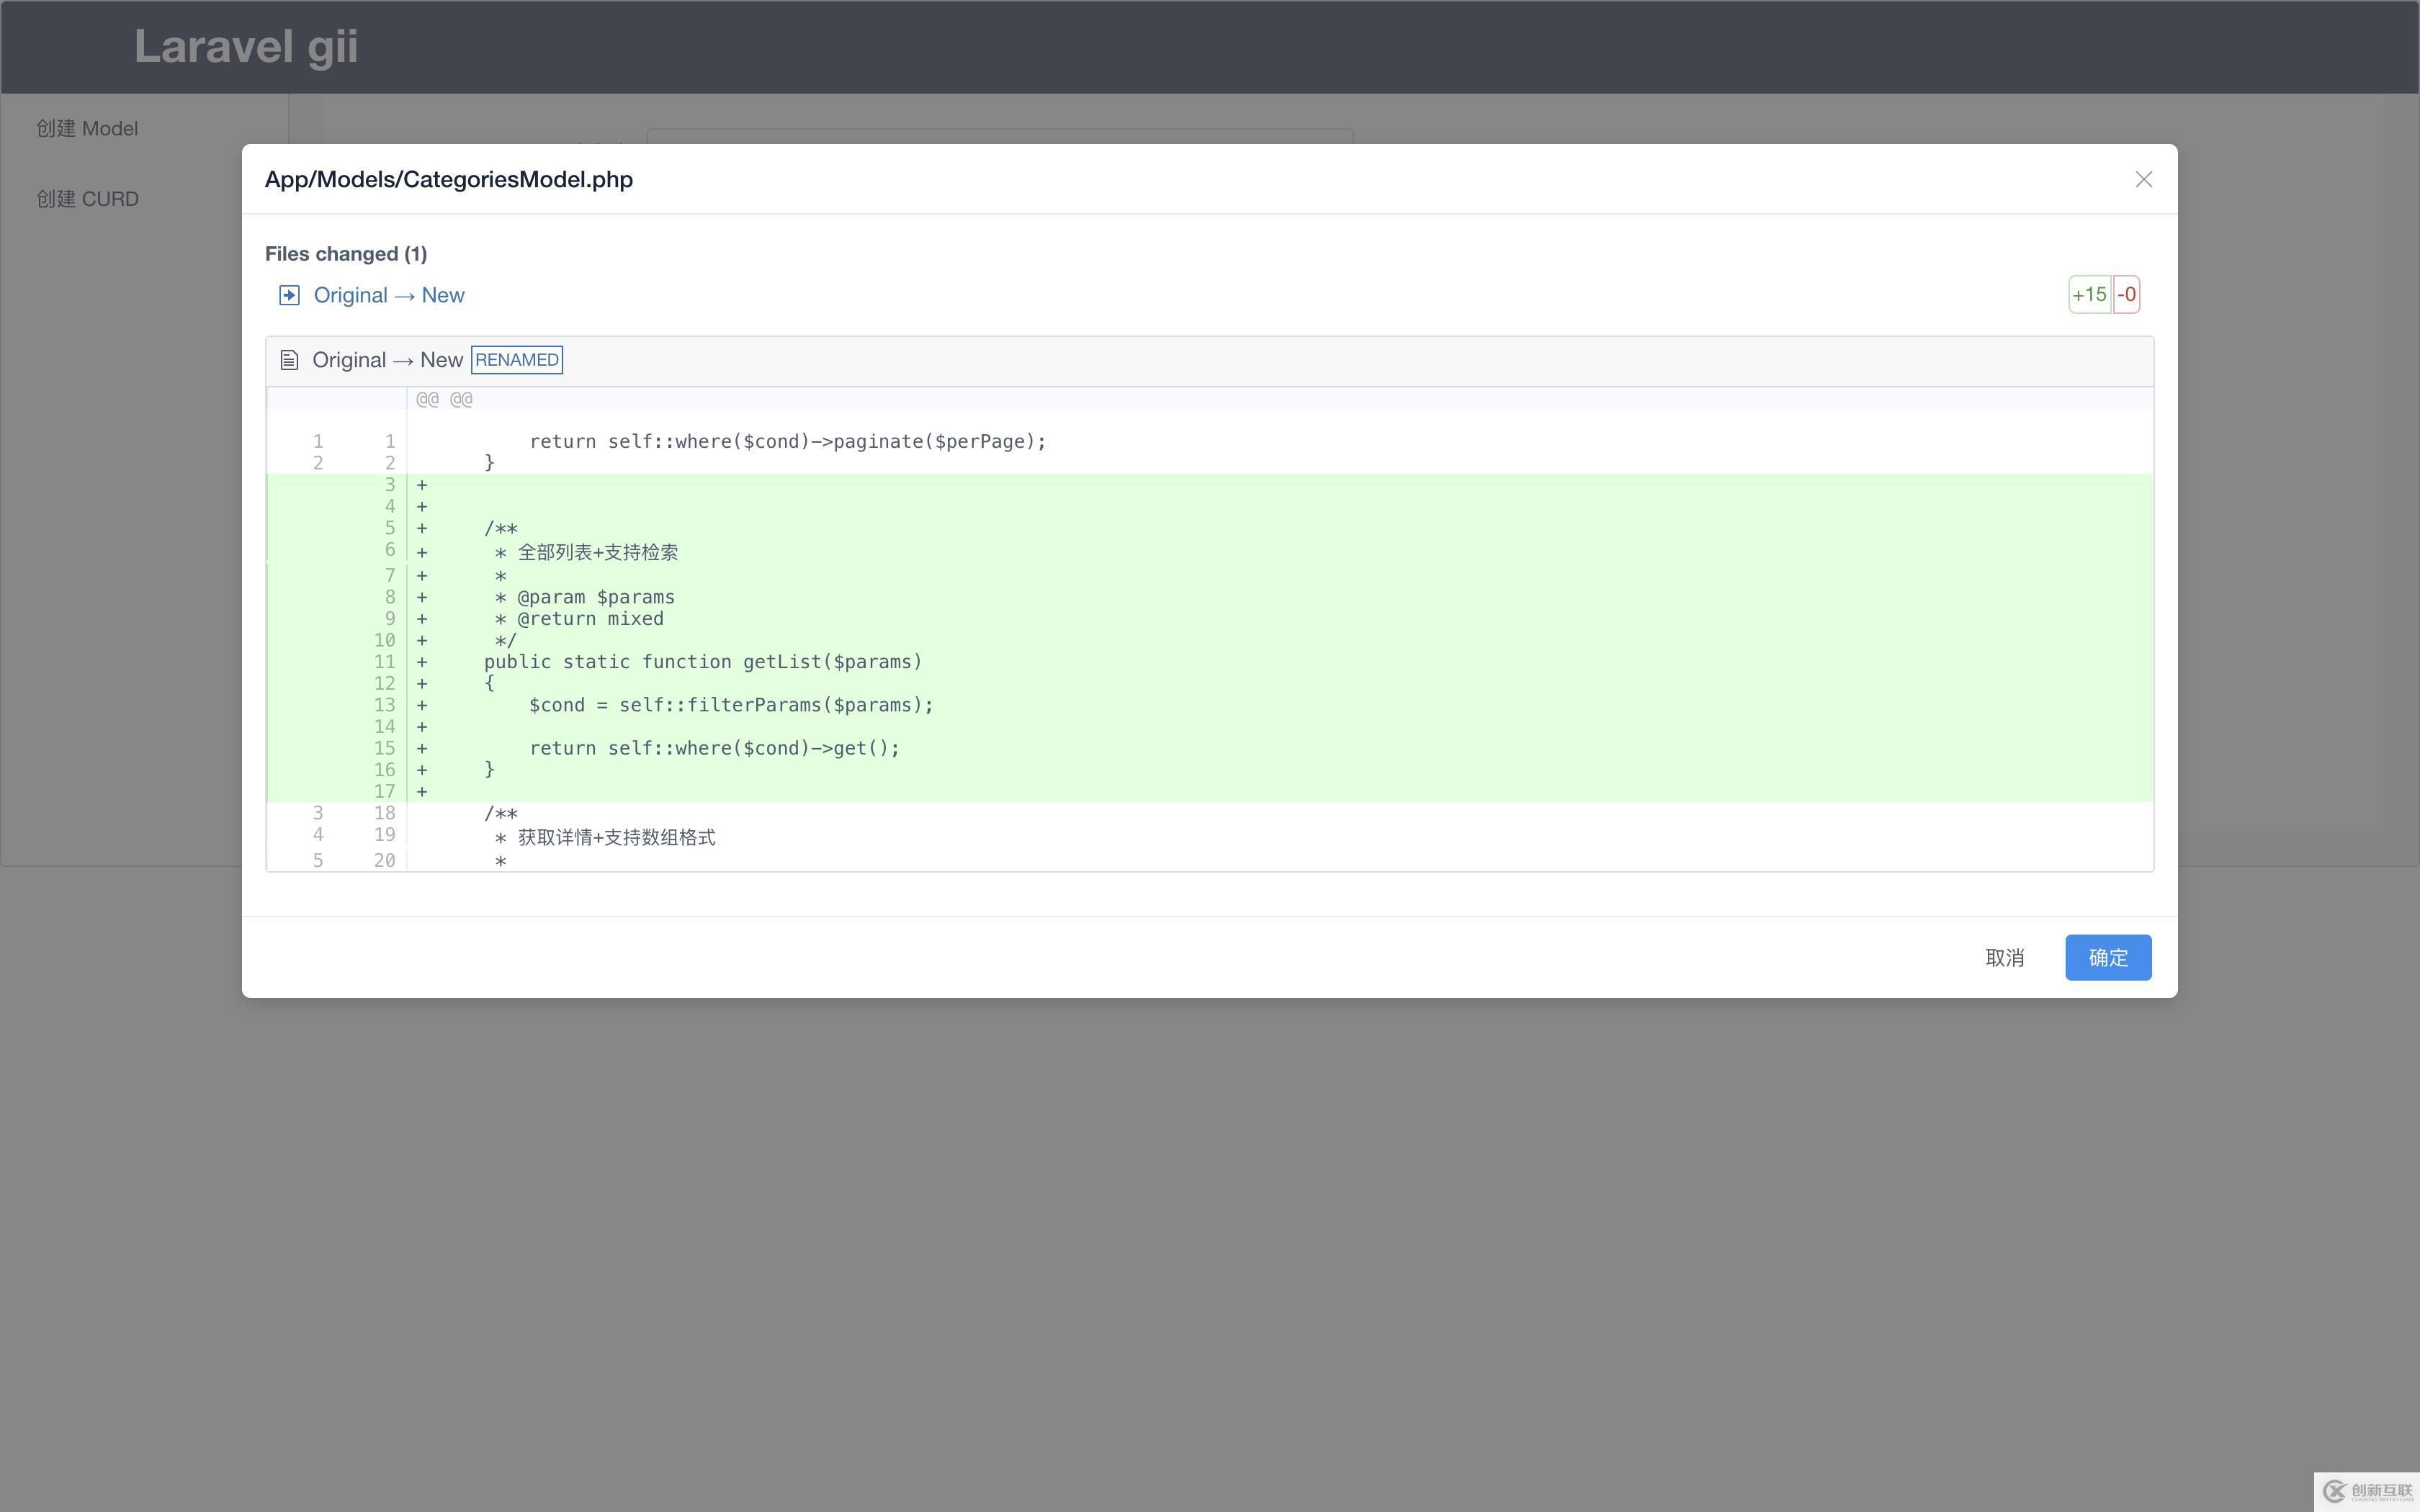
Task: Click the green +15 additions badge
Action: [2089, 295]
